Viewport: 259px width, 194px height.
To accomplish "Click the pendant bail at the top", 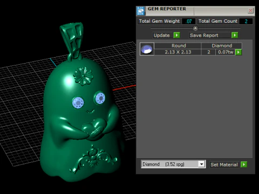I will pos(73,41).
